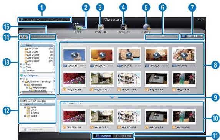The width and height of the screenshot is (220, 140).
Task: Select the Location category
Action: pos(30,71)
